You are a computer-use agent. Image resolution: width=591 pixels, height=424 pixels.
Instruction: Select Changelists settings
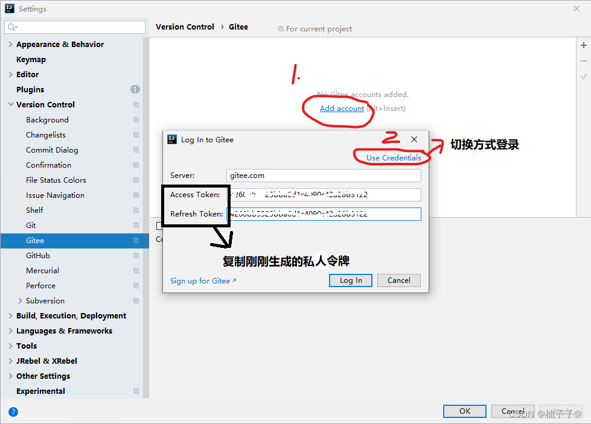click(x=46, y=135)
